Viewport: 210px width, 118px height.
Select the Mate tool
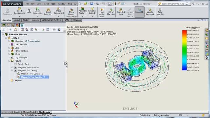click(29, 11)
